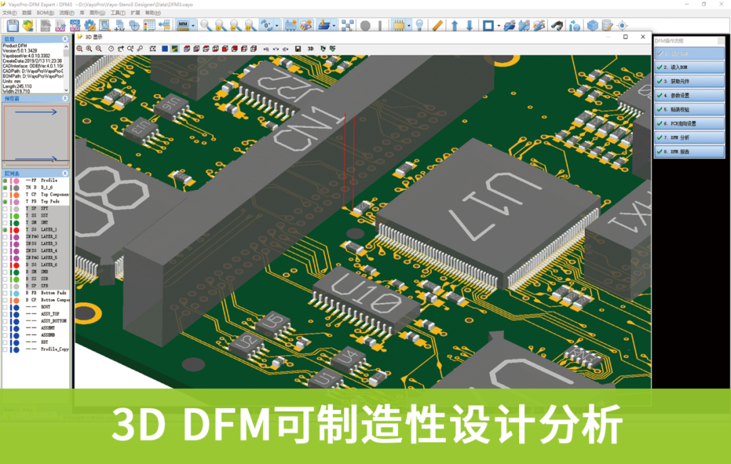
Task: Click the green color swatch of SST layer
Action: click(16, 216)
